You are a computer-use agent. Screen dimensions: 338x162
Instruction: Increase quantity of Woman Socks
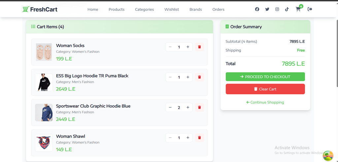[x=188, y=47]
